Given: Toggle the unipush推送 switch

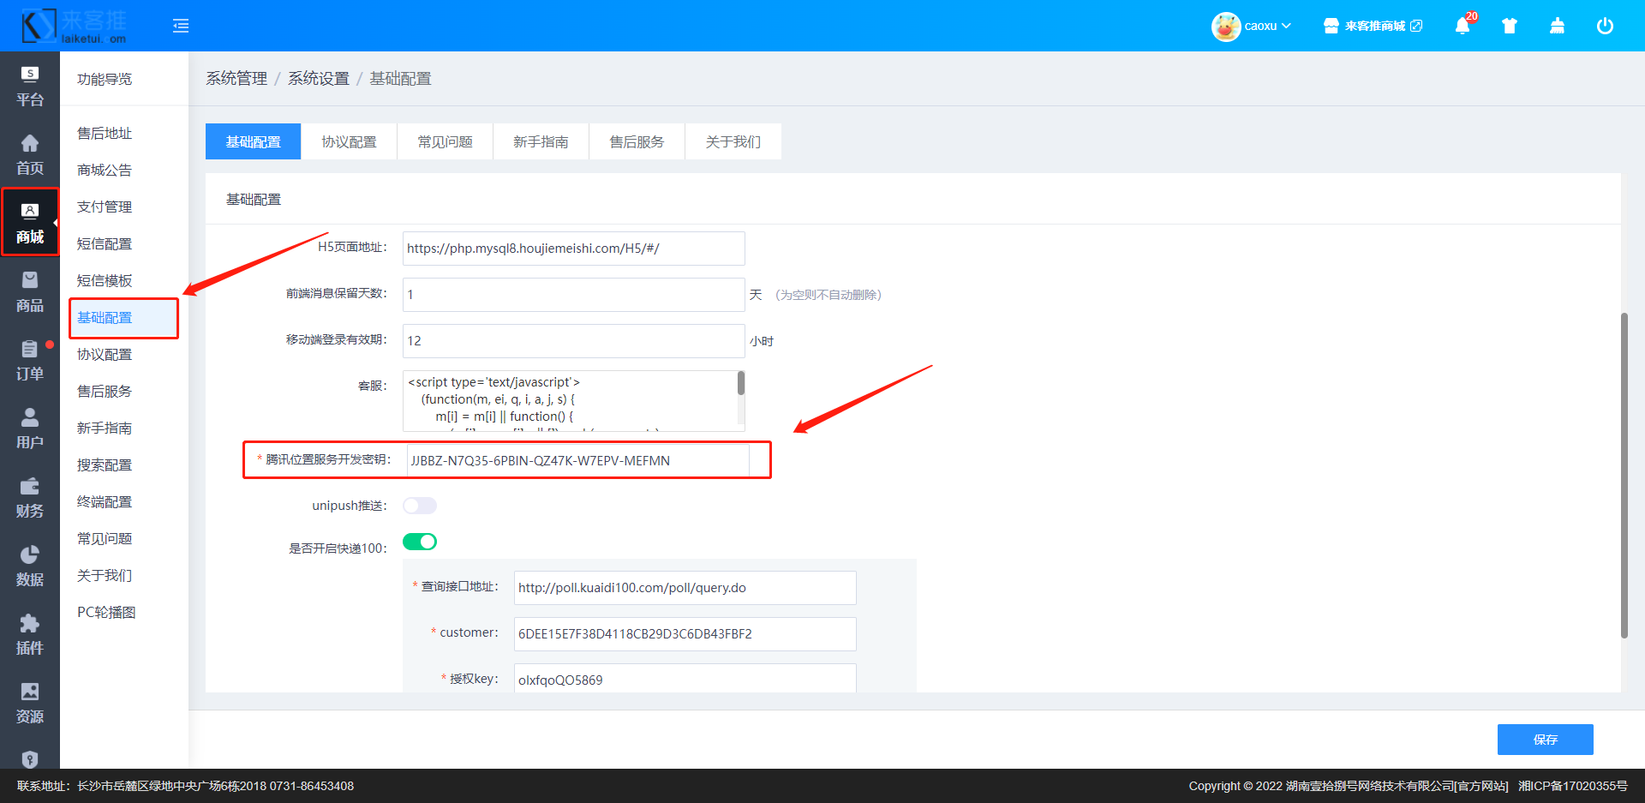Looking at the screenshot, I should pyautogui.click(x=420, y=506).
